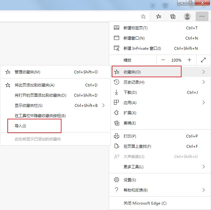Decrease zoom with the minus button
The image size is (211, 210).
pos(163,60)
